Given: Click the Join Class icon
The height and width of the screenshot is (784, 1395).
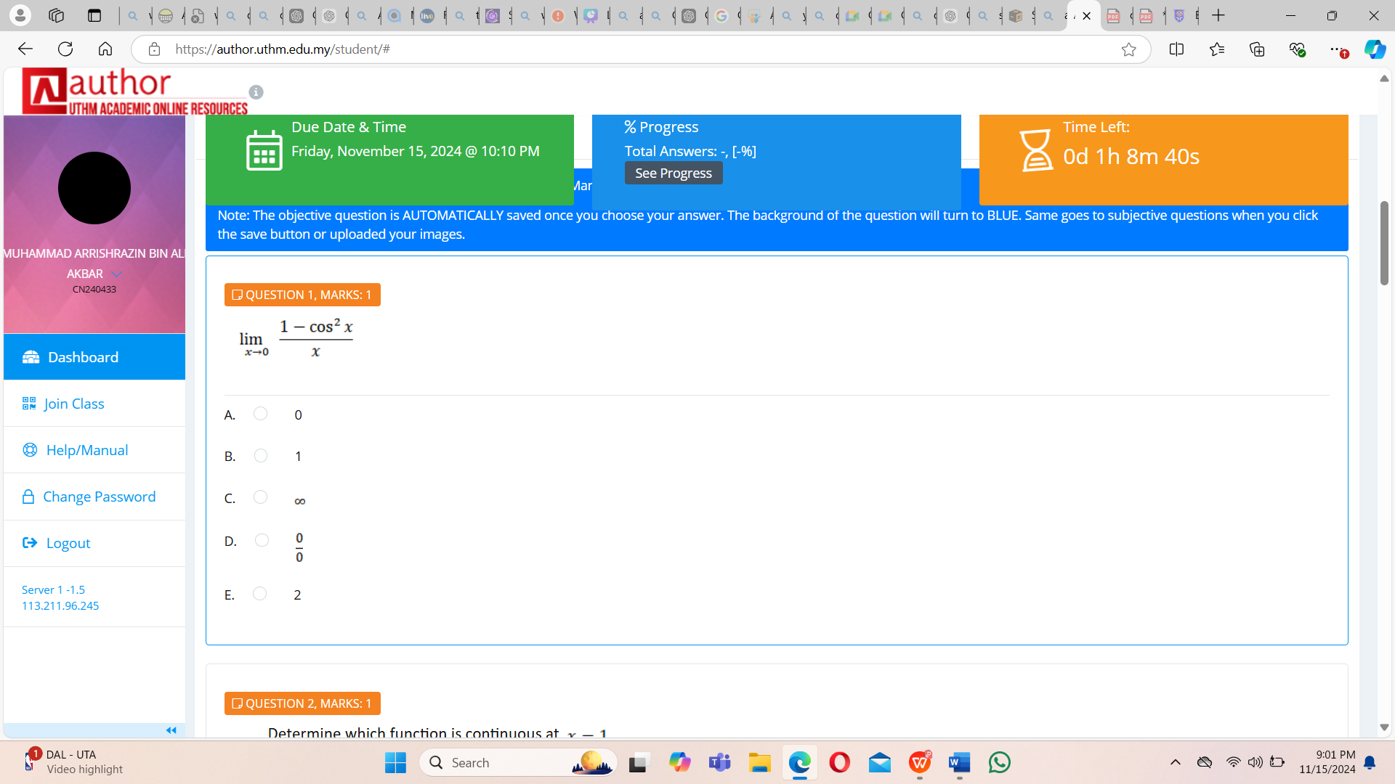Looking at the screenshot, I should tap(29, 403).
